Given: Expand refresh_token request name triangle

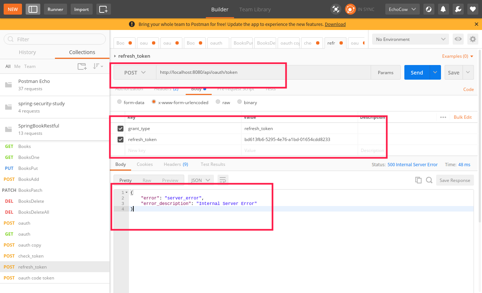Looking at the screenshot, I should point(115,56).
